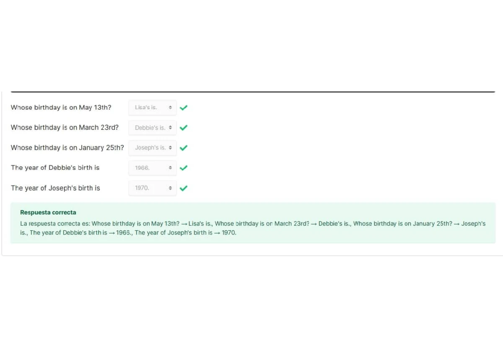Open the March 23rd birthday answer dropdown

[152, 128]
